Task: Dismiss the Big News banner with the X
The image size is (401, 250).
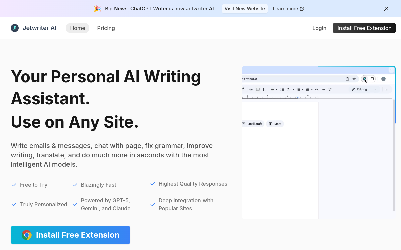Action: [386, 9]
